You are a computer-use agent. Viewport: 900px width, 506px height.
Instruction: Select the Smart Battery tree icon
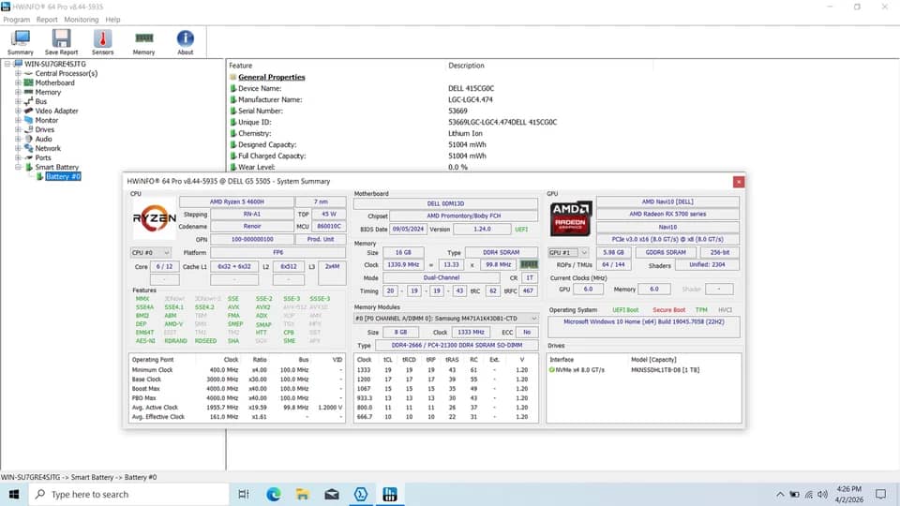pos(28,167)
